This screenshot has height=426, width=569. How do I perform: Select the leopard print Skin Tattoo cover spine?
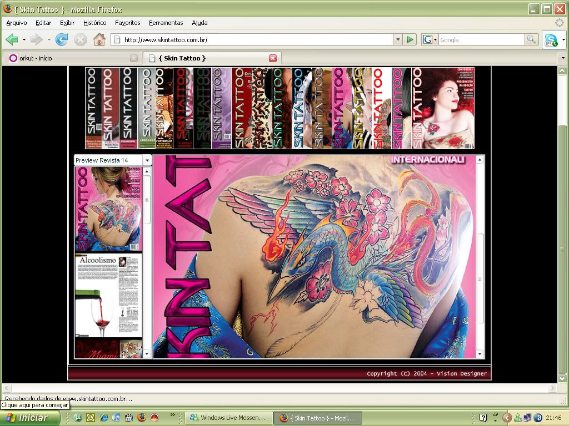(262, 108)
